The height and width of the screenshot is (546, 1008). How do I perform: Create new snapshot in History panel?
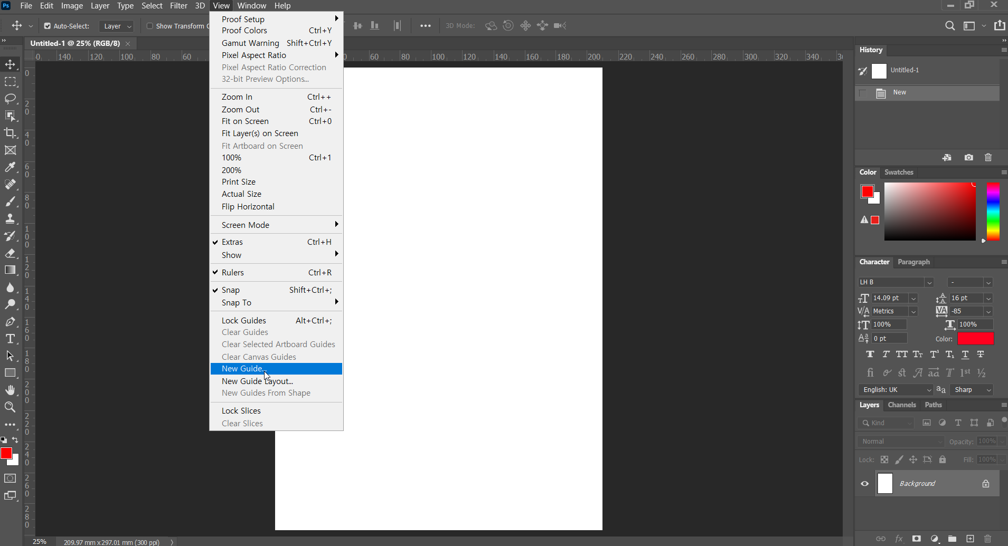(x=968, y=157)
